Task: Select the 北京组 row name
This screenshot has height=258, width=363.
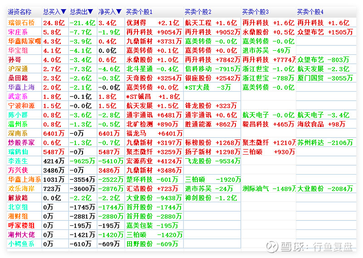Action: point(18,207)
